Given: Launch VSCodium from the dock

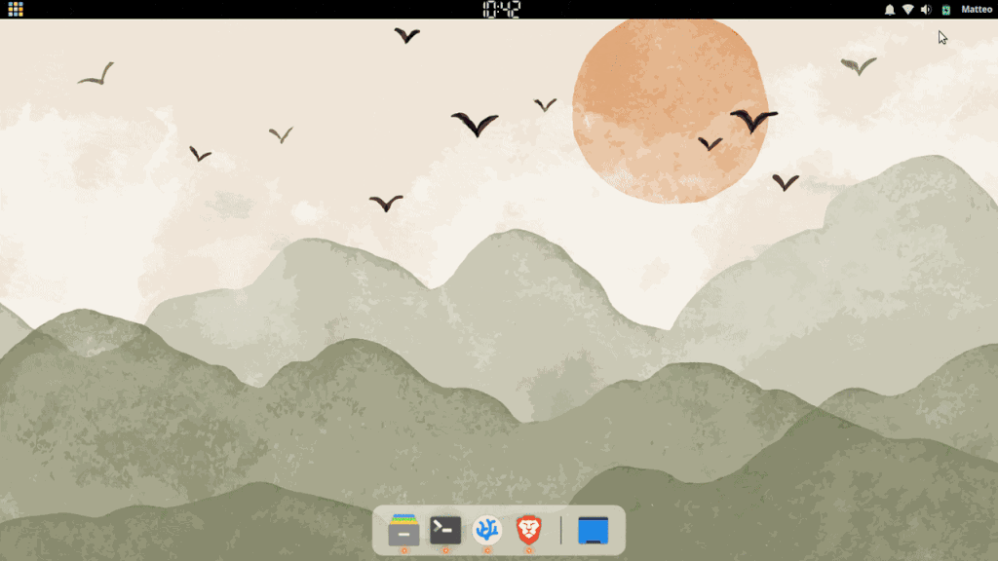Looking at the screenshot, I should pyautogui.click(x=487, y=530).
